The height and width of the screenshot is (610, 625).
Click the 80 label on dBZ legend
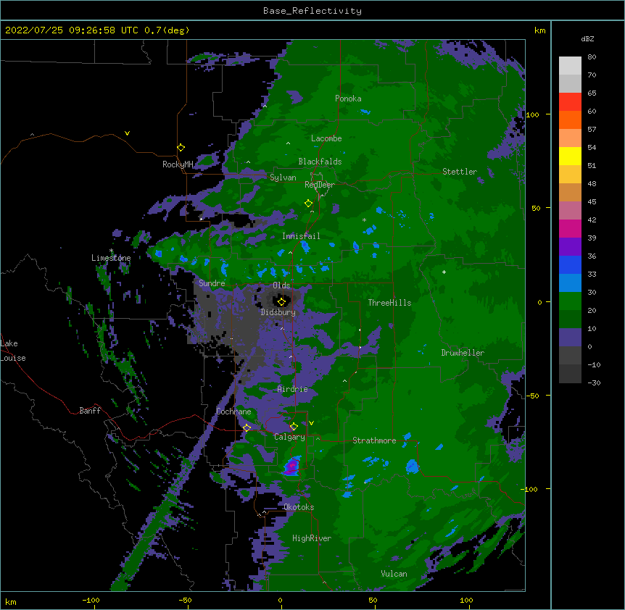[592, 57]
